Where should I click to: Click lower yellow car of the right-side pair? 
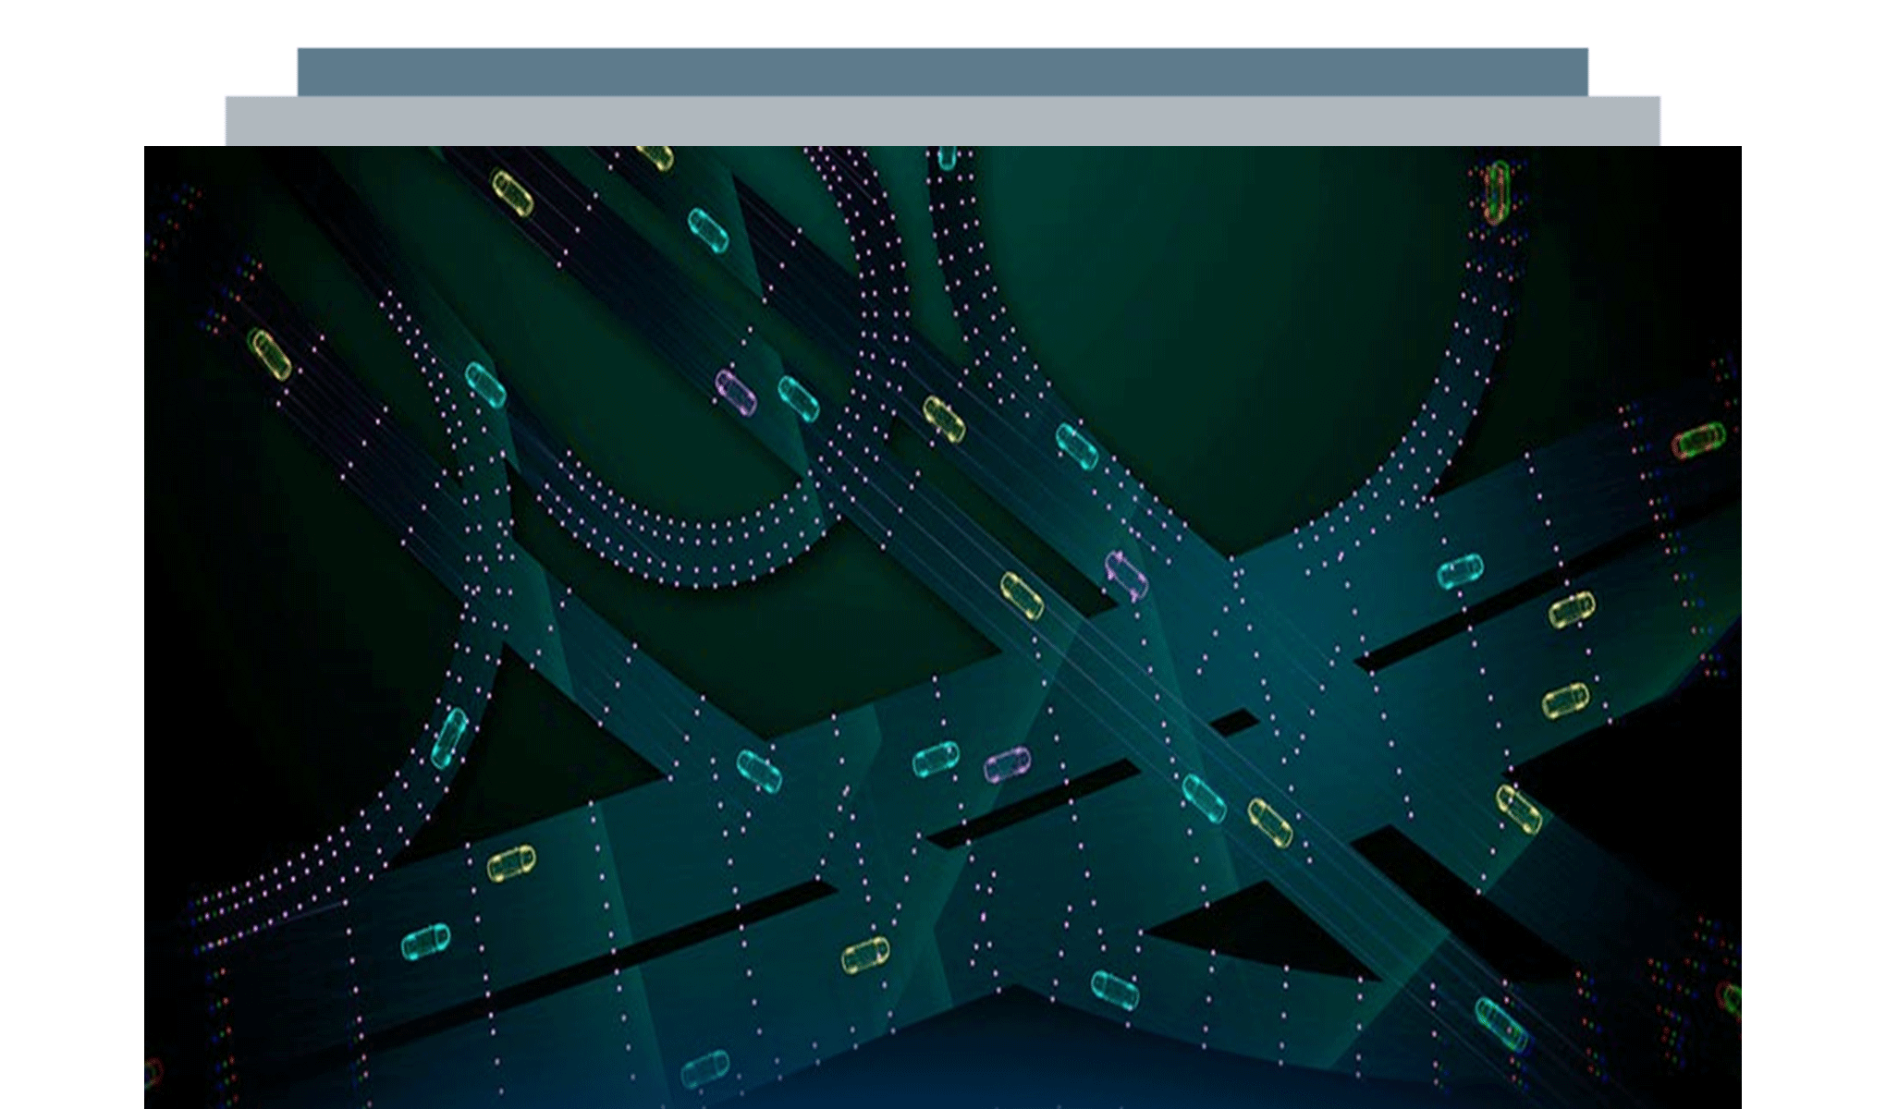pyautogui.click(x=1565, y=701)
